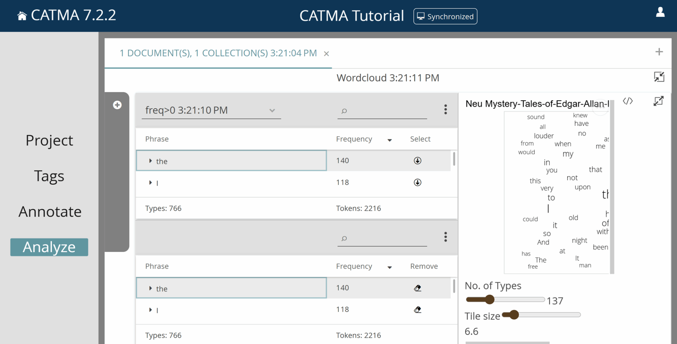This screenshot has height=344, width=677.
Task: Sort top table by Frequency arrow
Action: (x=390, y=140)
